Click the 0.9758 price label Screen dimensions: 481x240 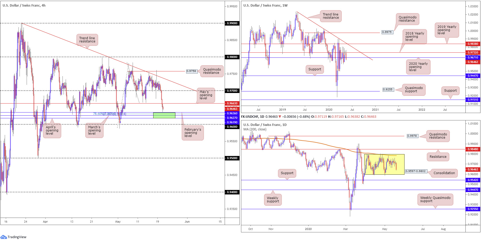[x=191, y=71]
